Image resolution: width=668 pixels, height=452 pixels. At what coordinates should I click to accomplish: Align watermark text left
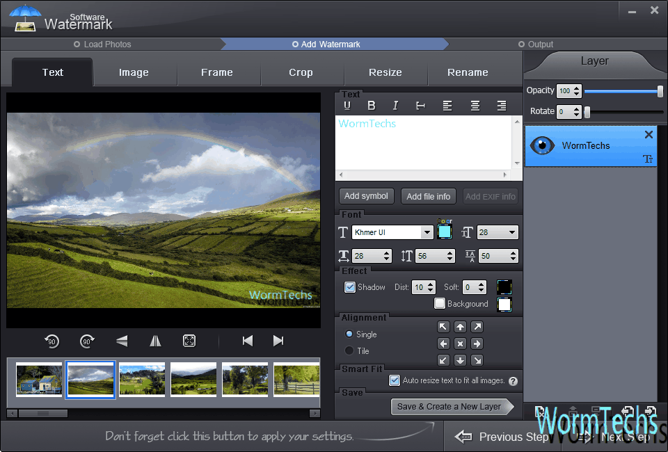447,106
